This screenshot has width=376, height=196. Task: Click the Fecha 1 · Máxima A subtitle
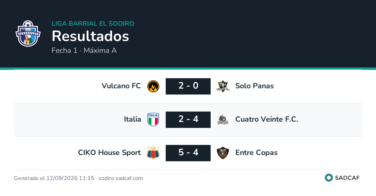(x=84, y=50)
